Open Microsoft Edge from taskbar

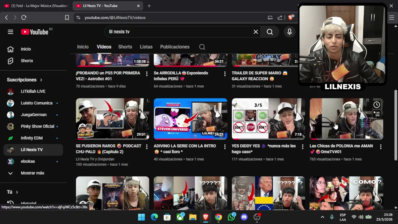coord(154,217)
